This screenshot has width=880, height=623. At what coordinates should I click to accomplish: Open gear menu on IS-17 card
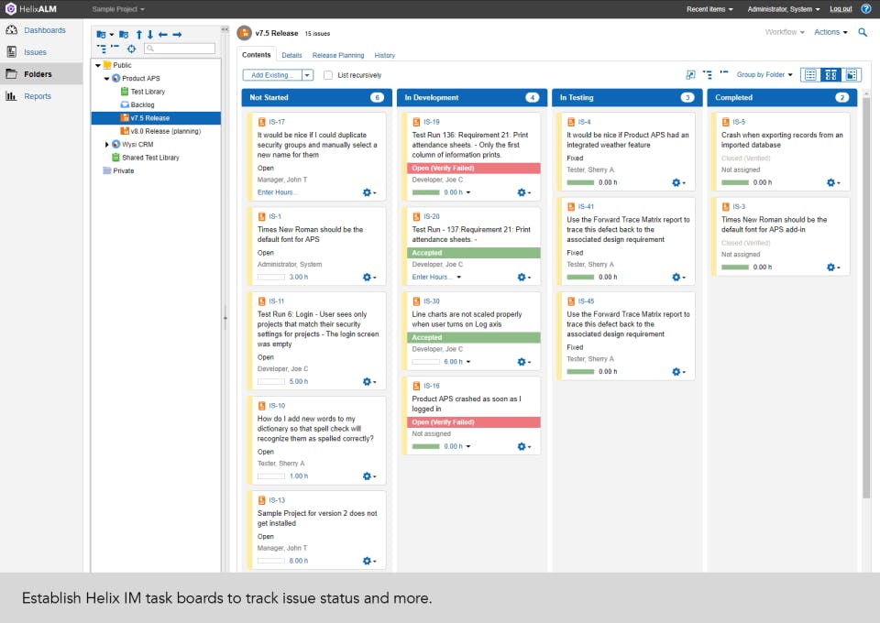368,192
